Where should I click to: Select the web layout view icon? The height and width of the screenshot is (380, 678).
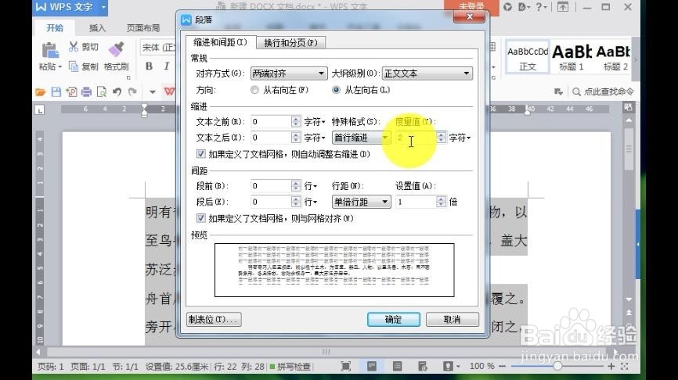pos(423,366)
